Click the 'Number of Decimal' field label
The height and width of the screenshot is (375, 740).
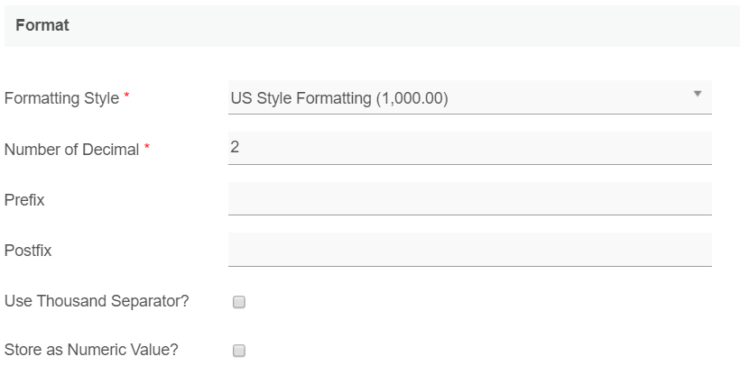click(71, 150)
